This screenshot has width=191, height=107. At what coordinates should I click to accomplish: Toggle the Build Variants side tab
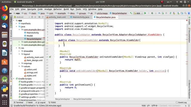click(11, 92)
